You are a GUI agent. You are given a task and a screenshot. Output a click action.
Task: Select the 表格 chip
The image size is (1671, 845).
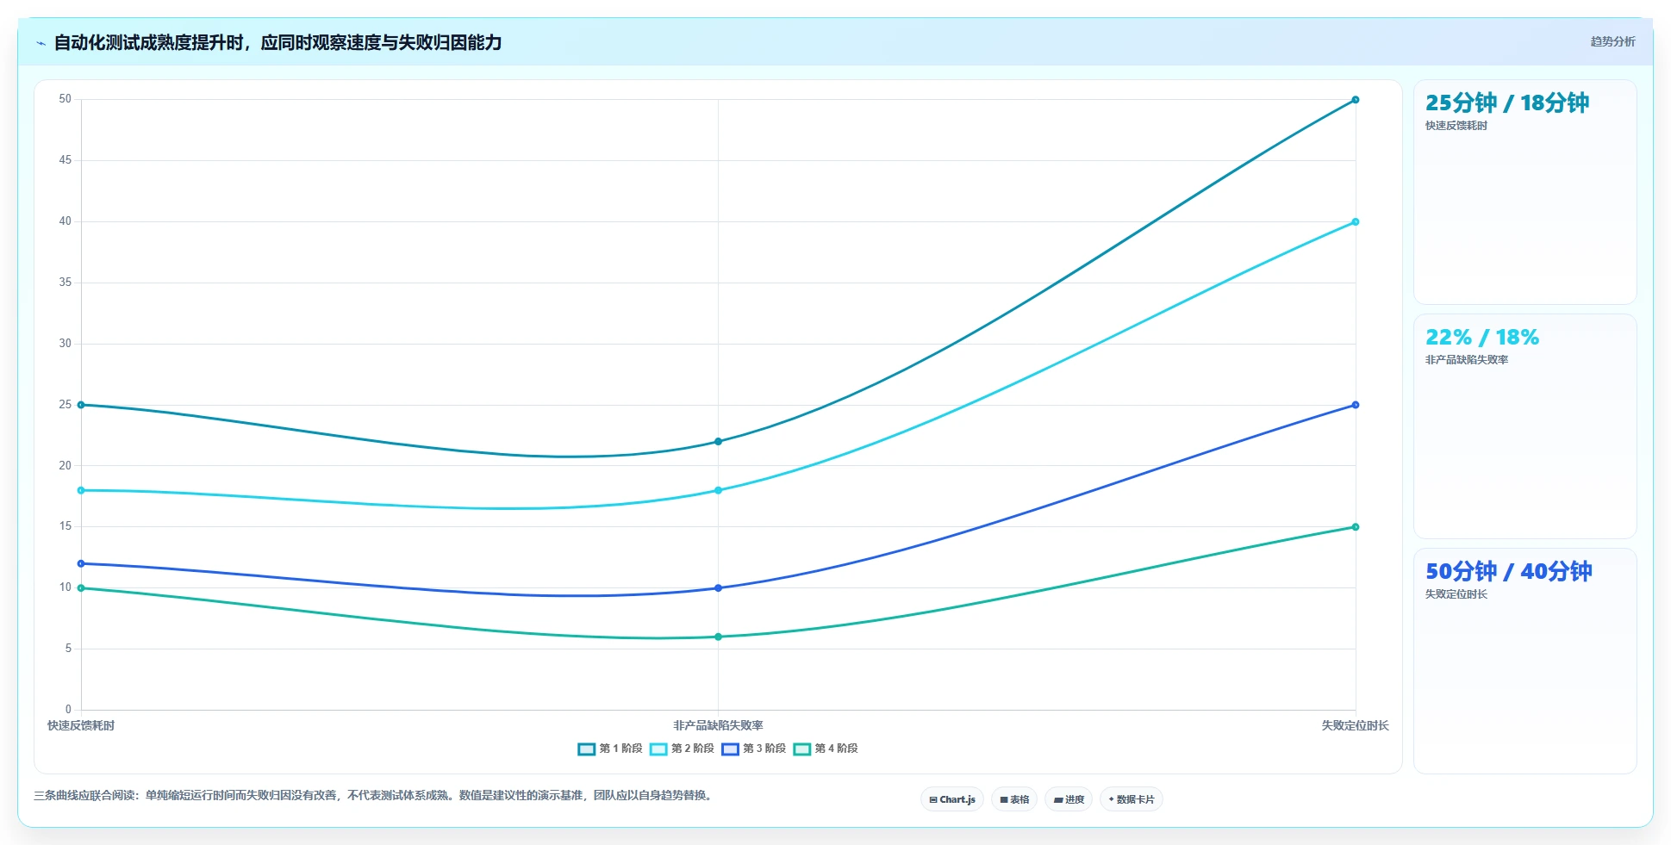[1014, 799]
